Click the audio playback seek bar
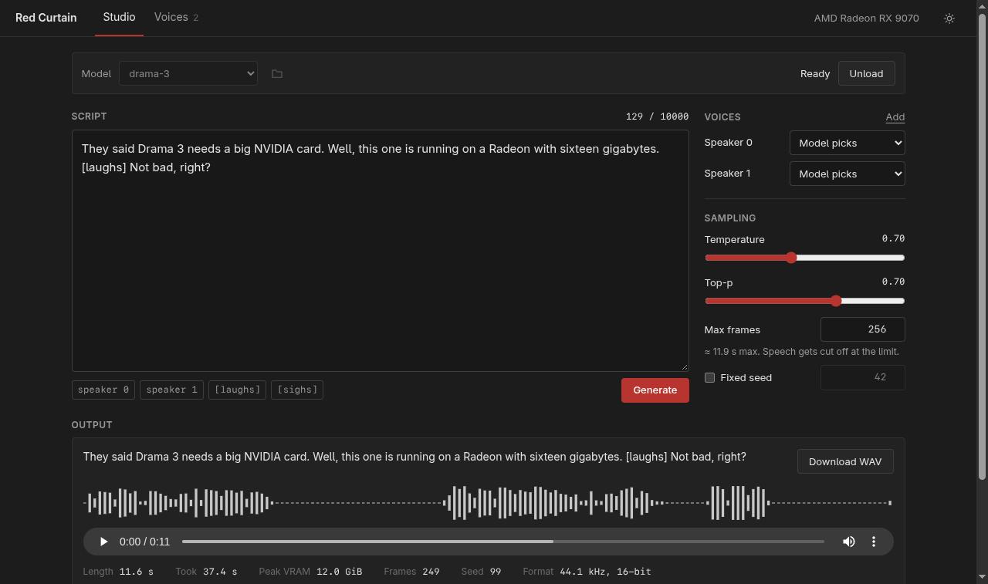988x584 pixels. pyautogui.click(x=503, y=542)
